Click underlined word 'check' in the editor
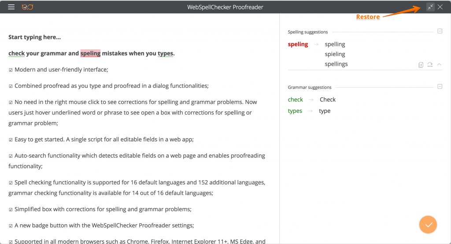The width and height of the screenshot is (451, 244). (16, 53)
